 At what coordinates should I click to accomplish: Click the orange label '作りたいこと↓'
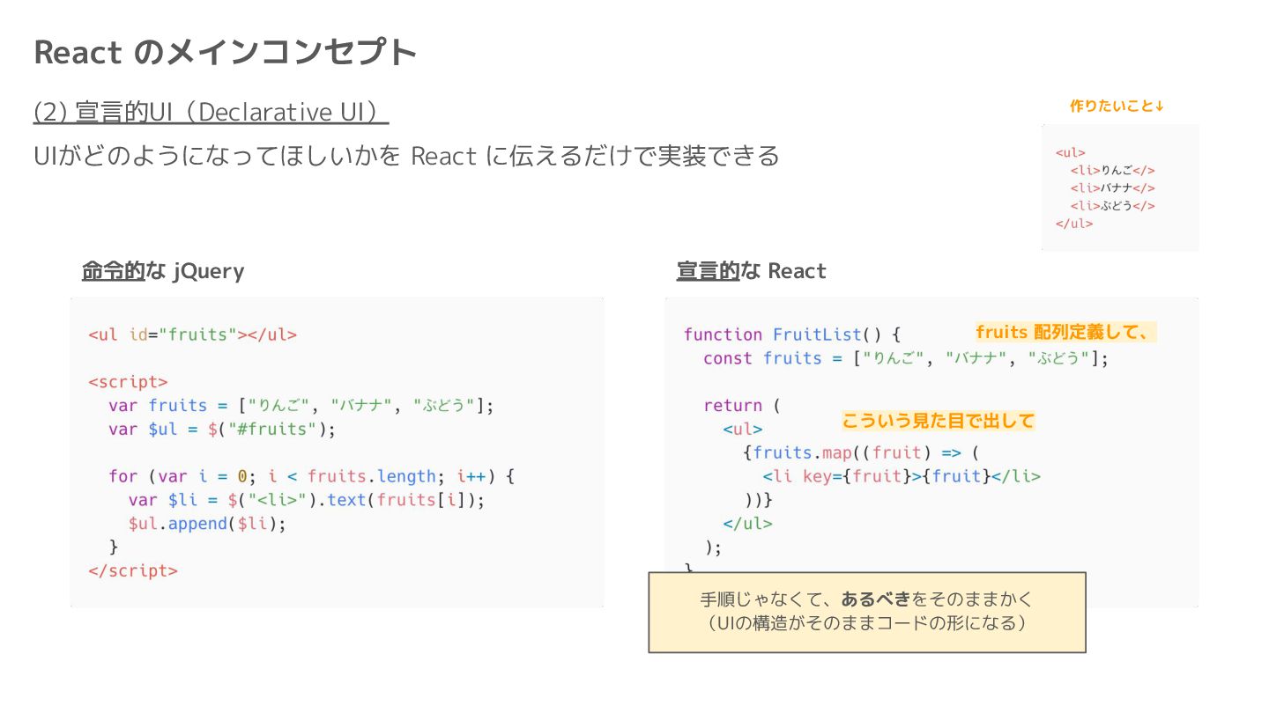point(1117,107)
